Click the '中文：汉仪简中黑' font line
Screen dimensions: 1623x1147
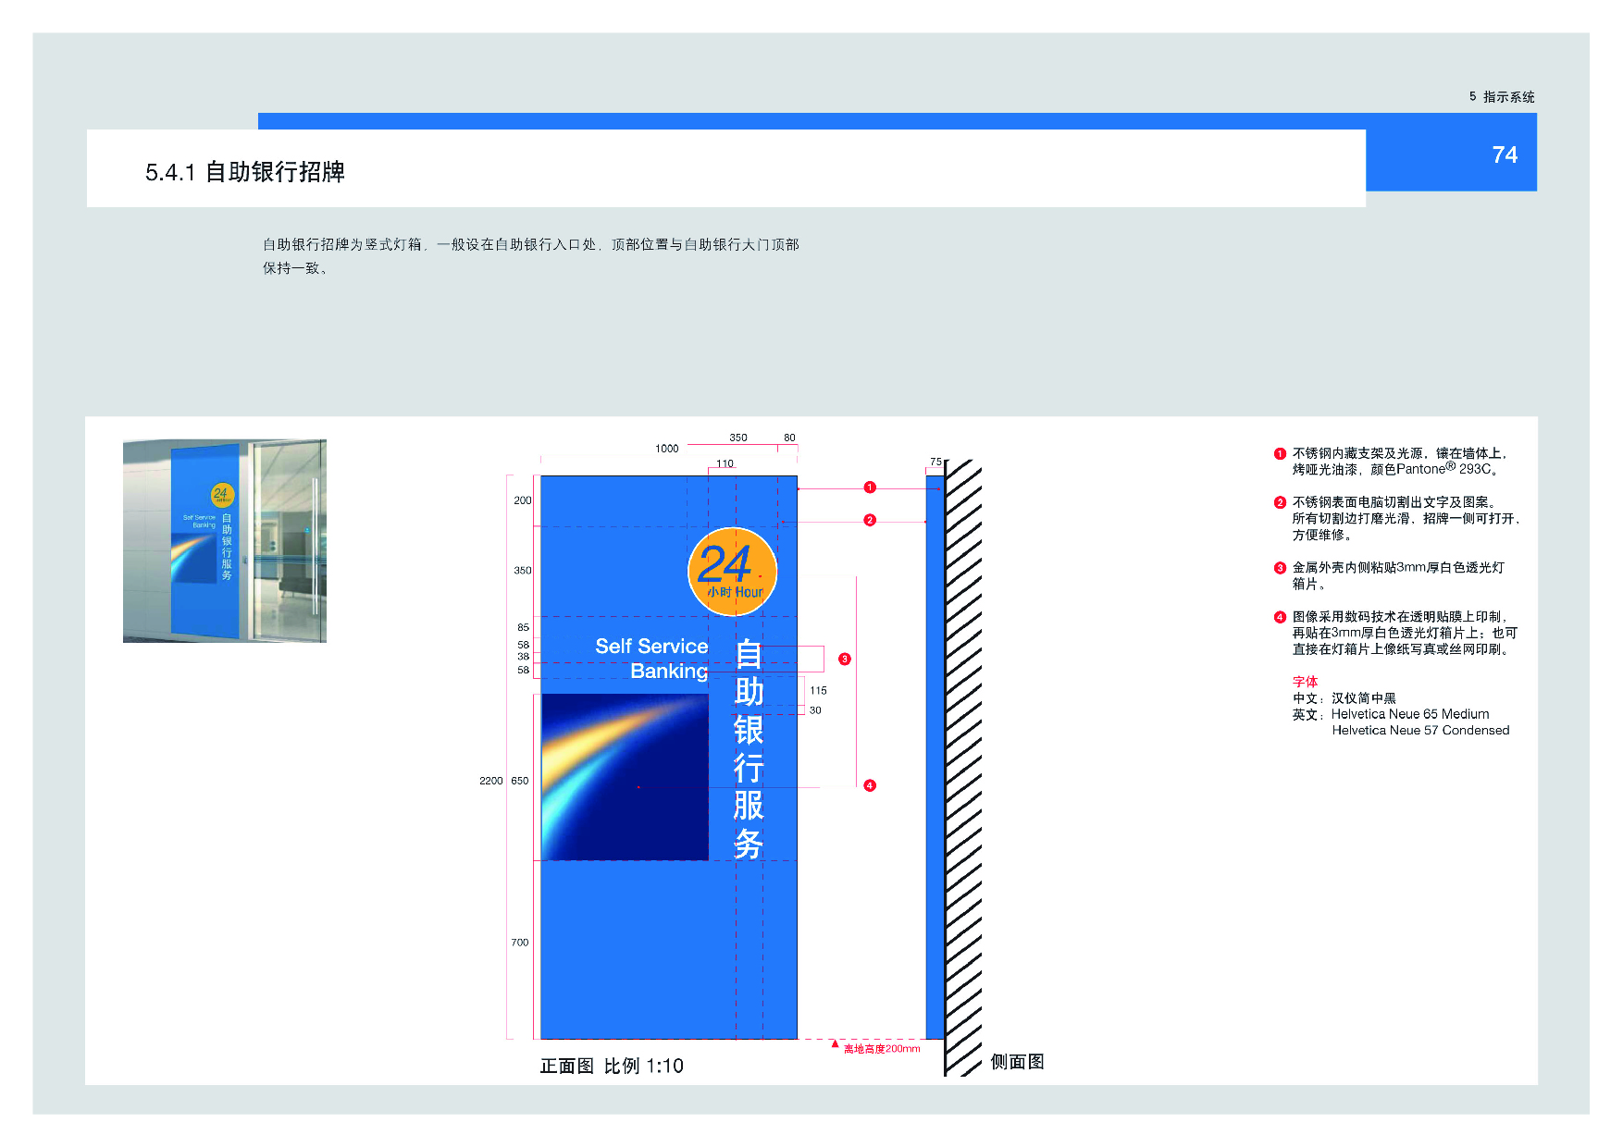(x=1344, y=698)
